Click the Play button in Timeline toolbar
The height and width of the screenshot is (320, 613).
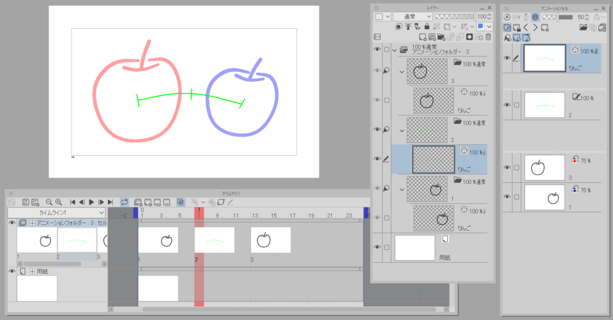tap(91, 202)
